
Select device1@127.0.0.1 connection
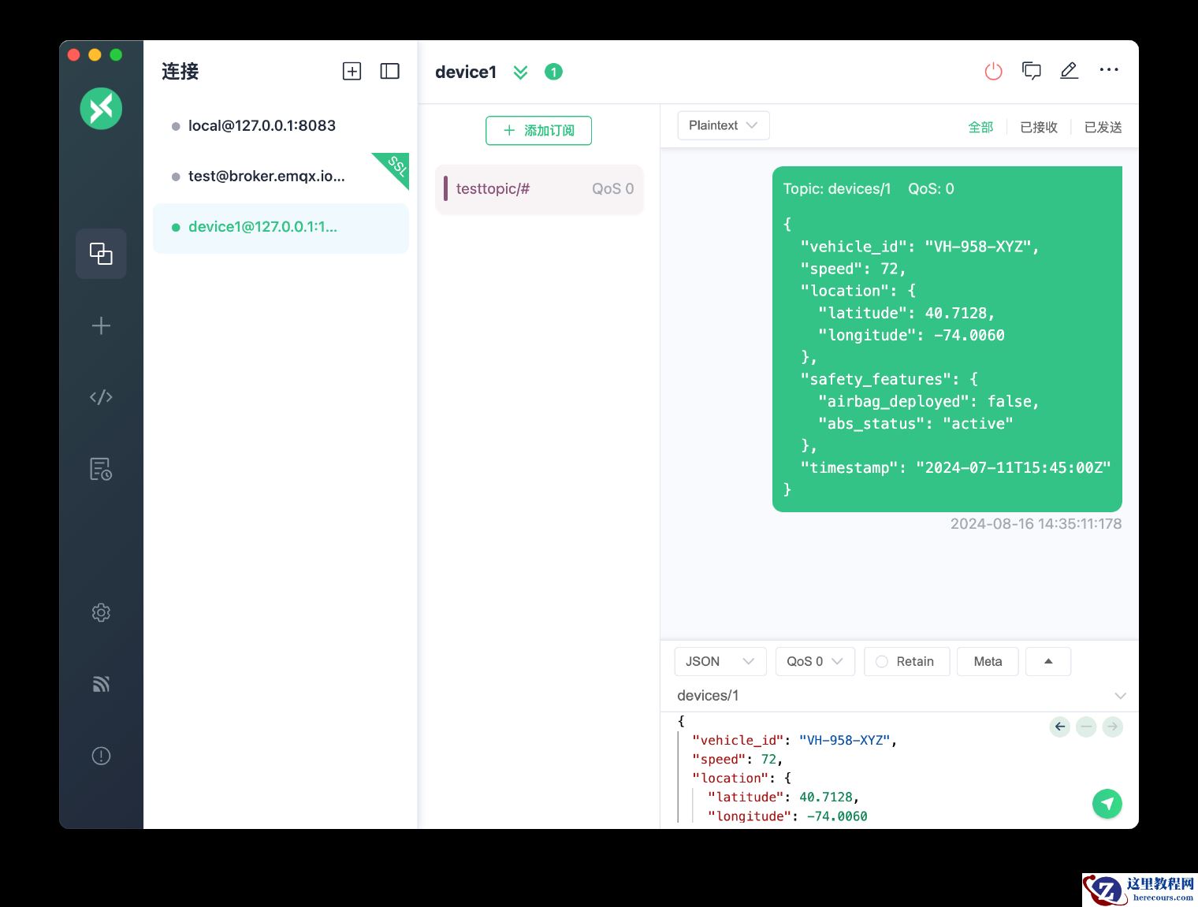point(281,227)
